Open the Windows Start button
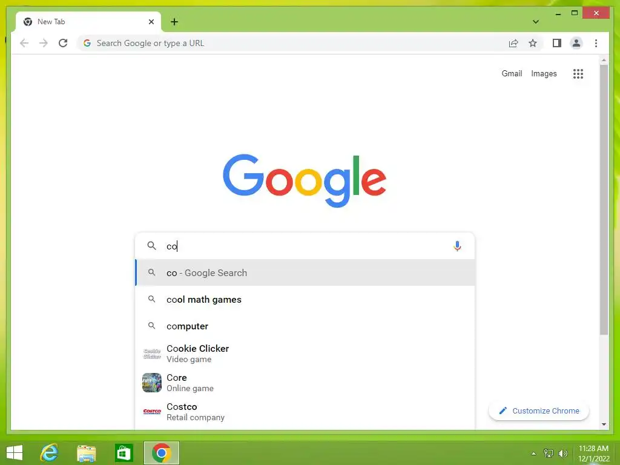Image resolution: width=620 pixels, height=465 pixels. click(x=15, y=453)
